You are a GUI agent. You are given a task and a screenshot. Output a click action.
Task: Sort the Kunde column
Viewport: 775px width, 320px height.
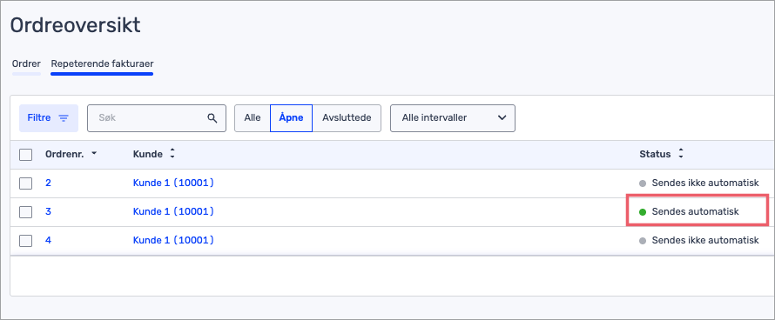(172, 154)
